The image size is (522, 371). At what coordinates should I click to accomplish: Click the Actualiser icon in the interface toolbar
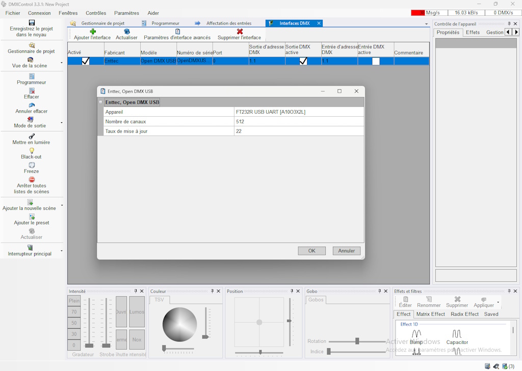pos(126,32)
